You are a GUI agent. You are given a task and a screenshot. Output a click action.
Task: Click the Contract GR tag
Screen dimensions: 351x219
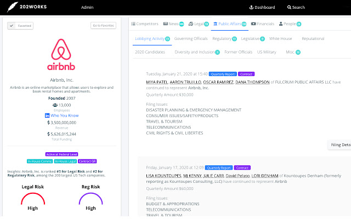[87, 162]
